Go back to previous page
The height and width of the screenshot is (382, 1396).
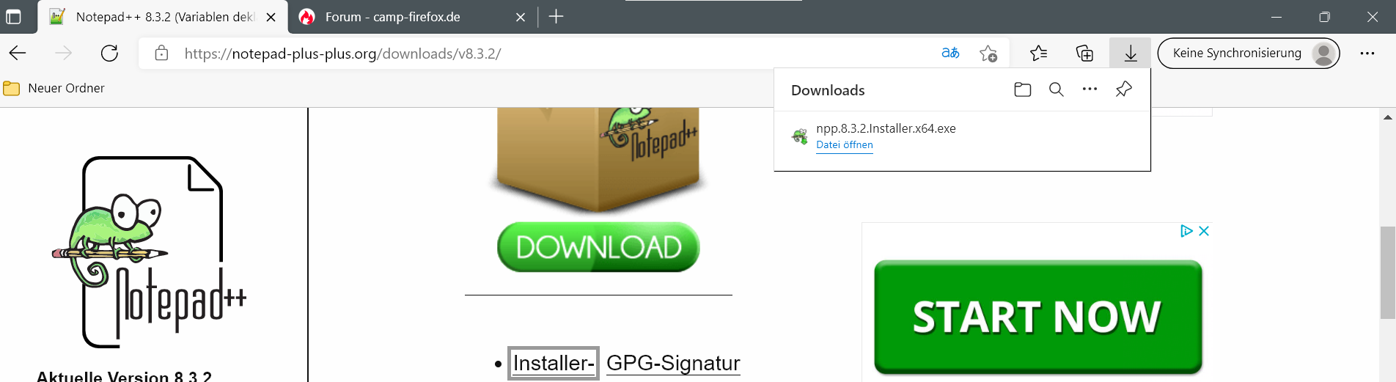18,53
